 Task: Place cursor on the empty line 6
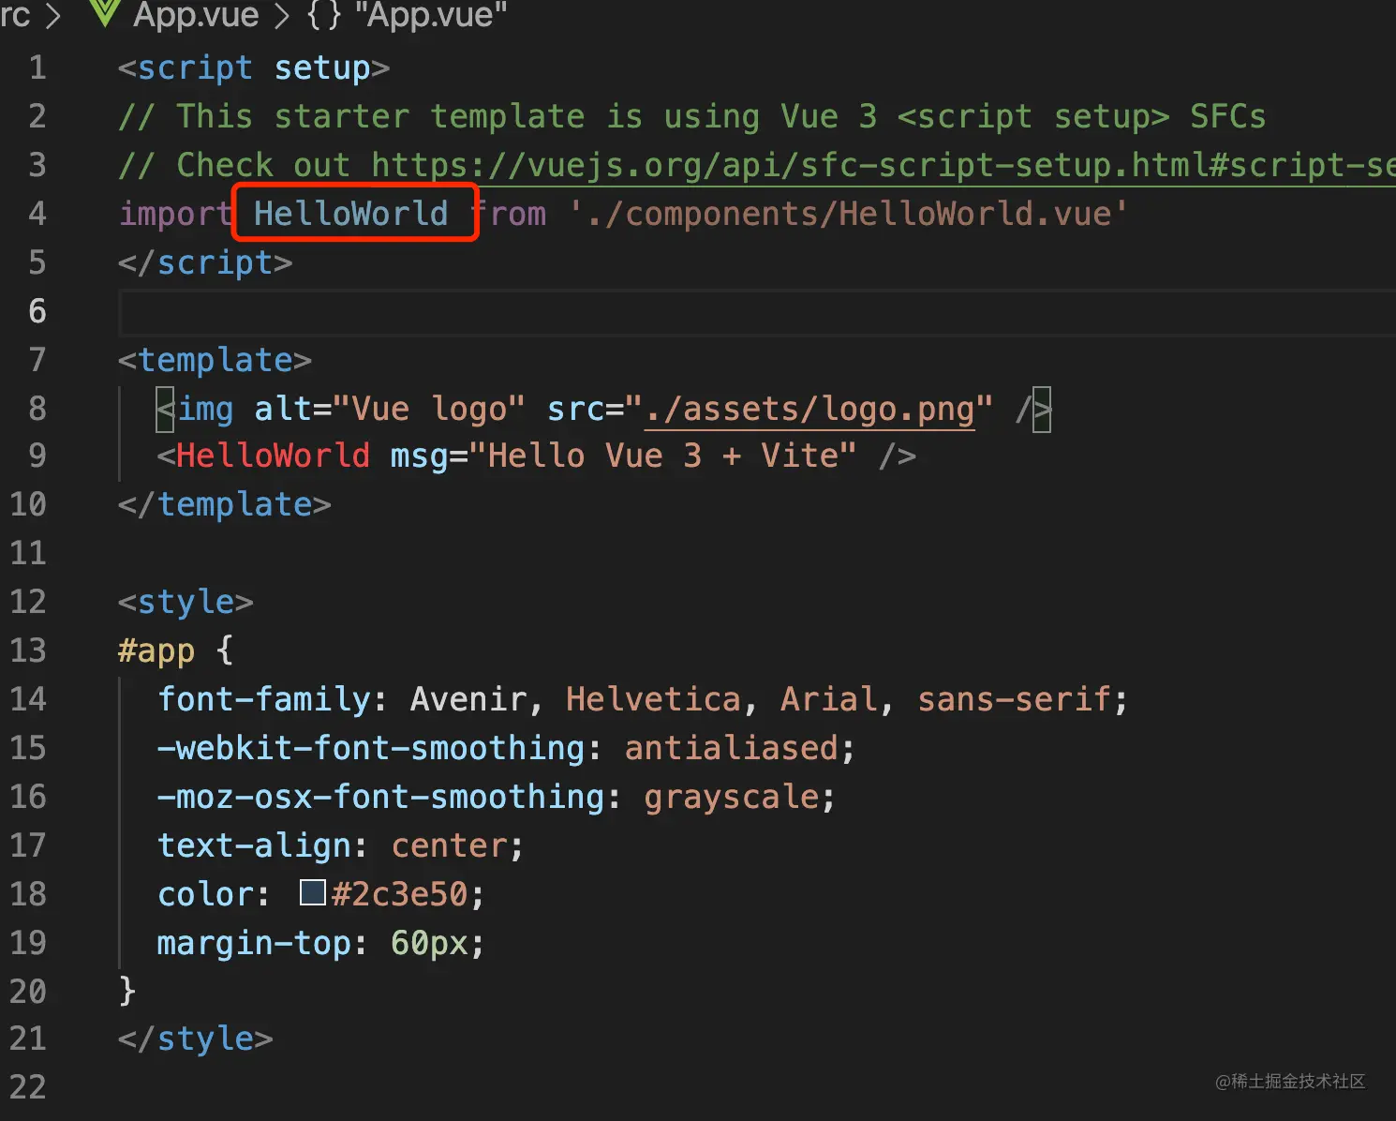click(x=656, y=311)
